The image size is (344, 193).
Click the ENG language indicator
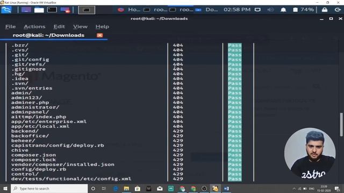312,189
